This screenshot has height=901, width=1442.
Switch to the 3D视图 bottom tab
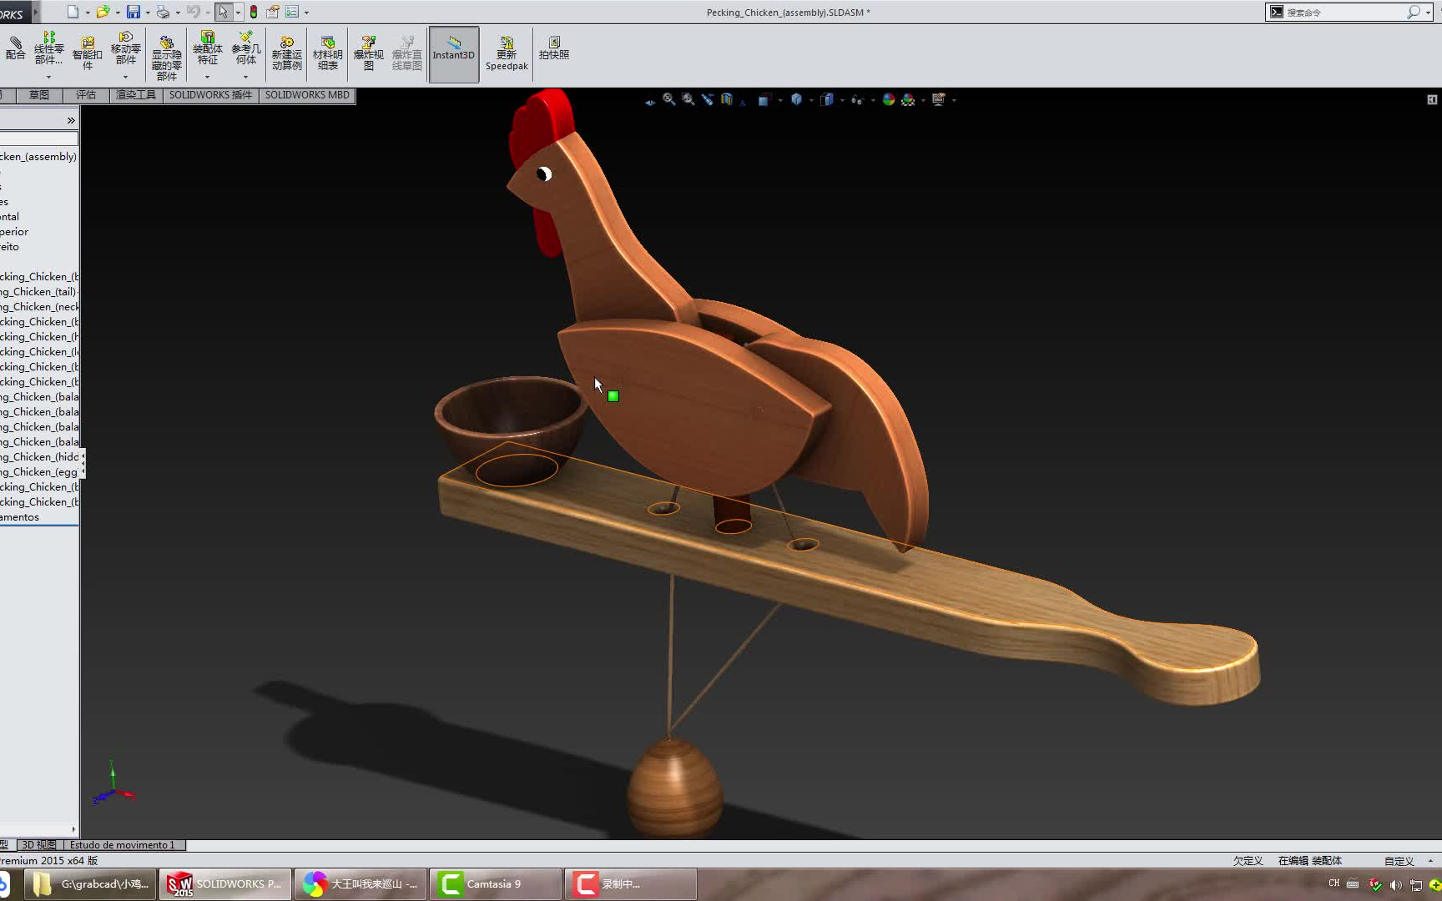tap(39, 845)
